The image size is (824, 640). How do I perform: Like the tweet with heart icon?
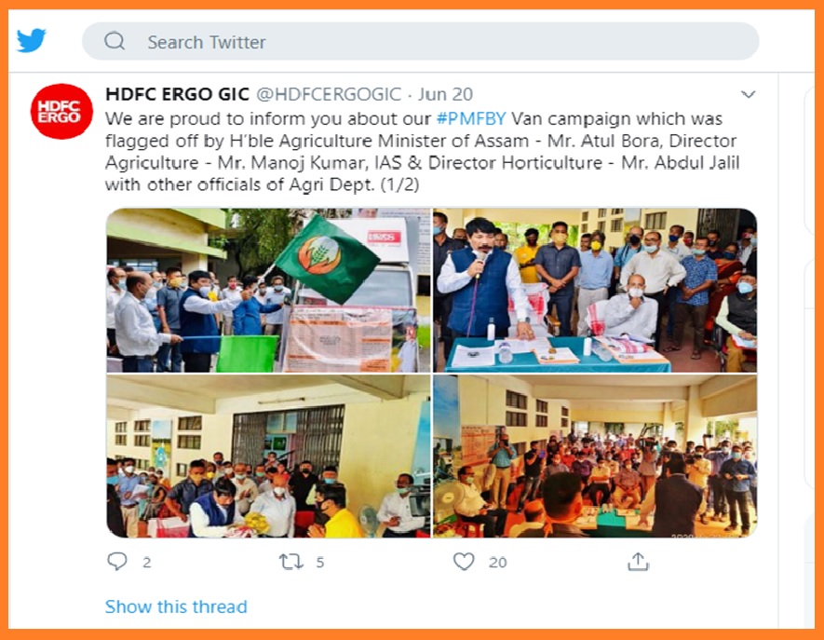pos(464,562)
